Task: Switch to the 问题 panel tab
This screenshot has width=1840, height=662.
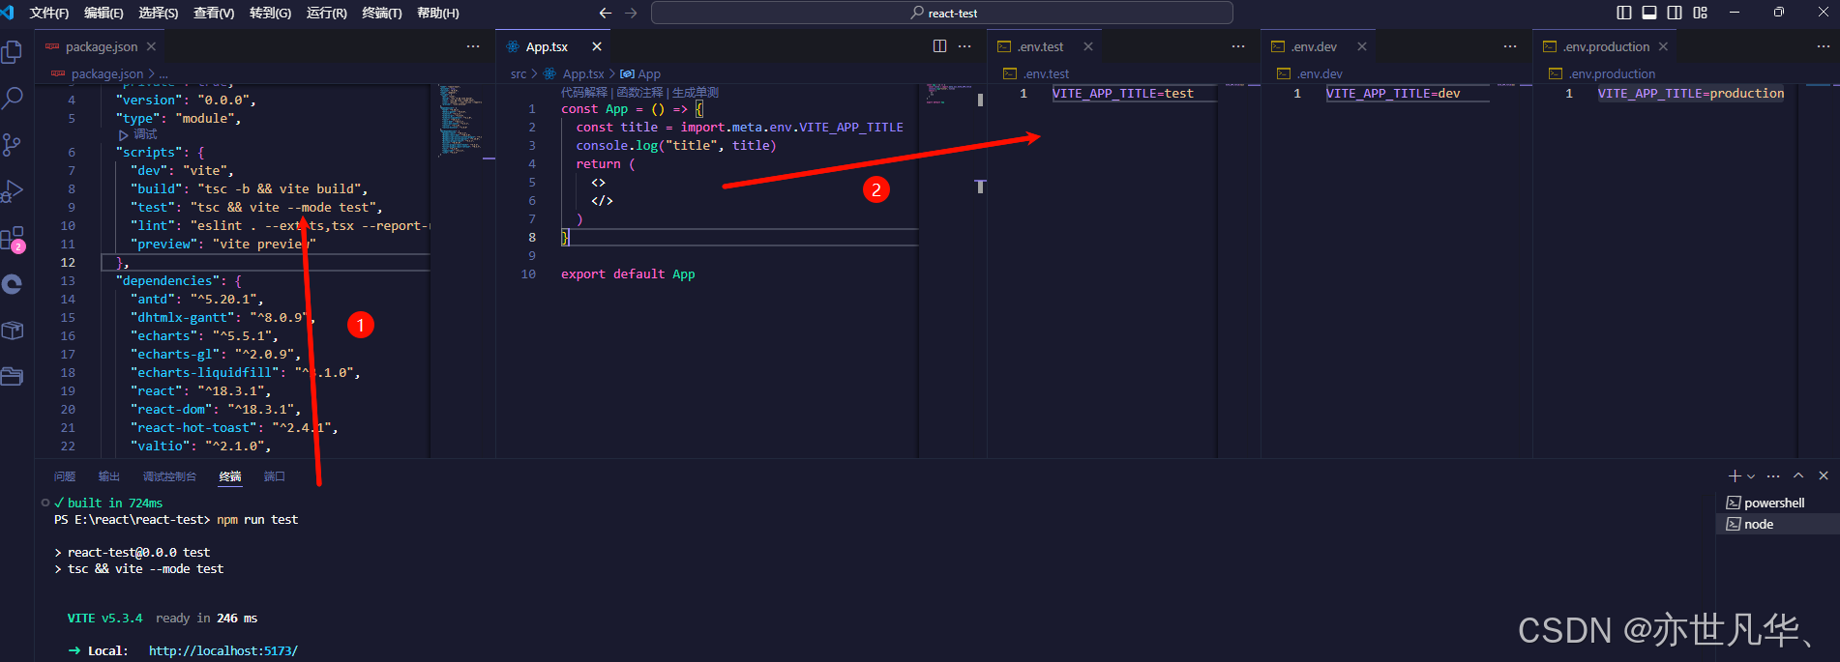Action: (65, 476)
